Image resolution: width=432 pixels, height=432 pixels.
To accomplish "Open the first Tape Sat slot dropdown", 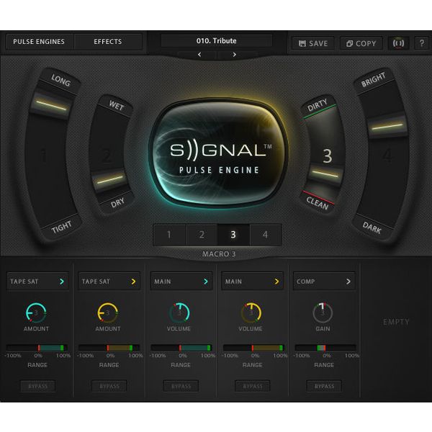I will (x=37, y=282).
